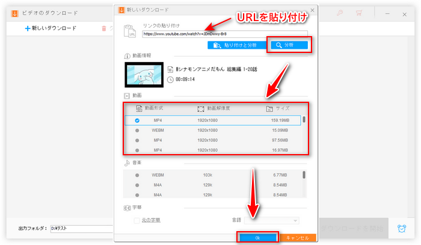Choose the WEBM 103k audio option
This screenshot has height=245, width=421.
click(137, 175)
